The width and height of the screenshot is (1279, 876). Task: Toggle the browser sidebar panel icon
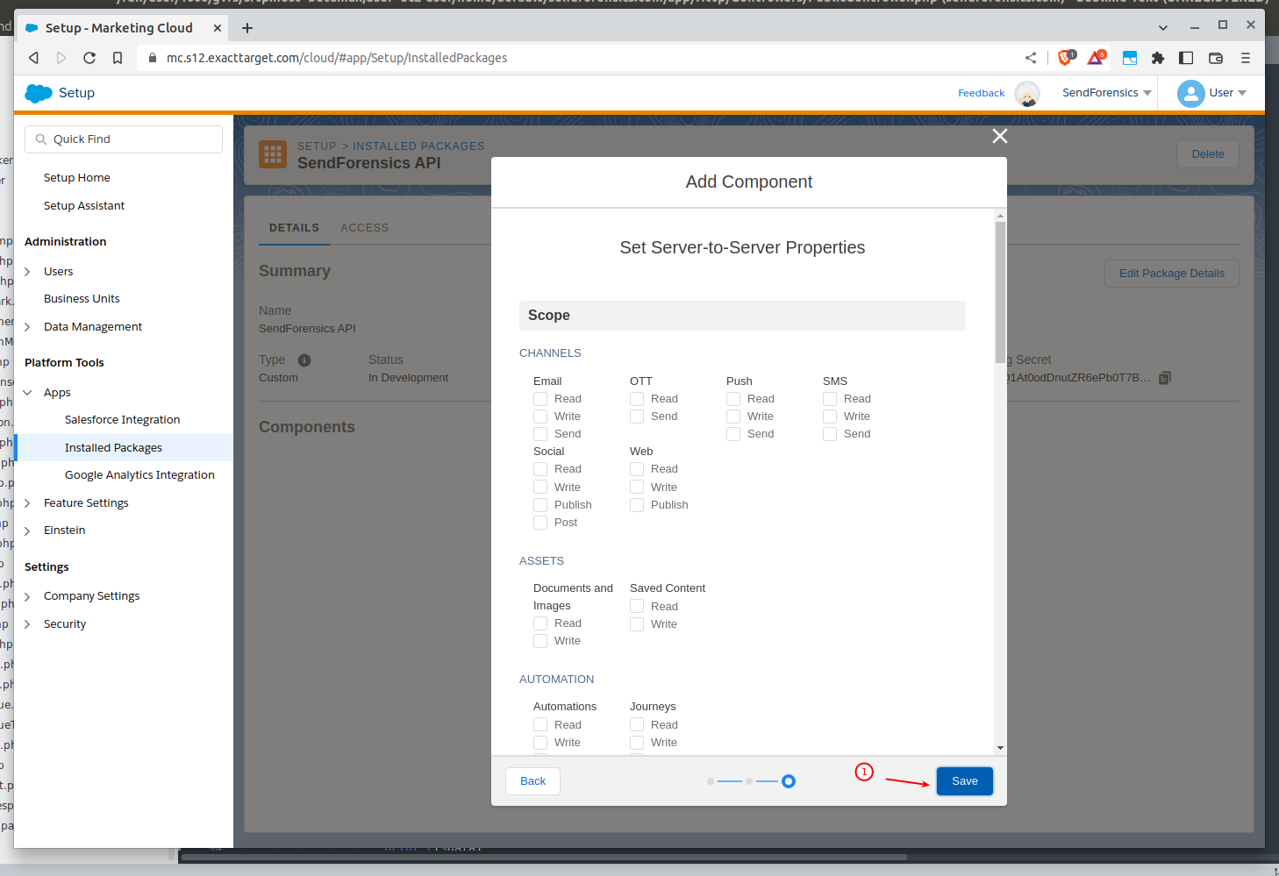point(1186,58)
